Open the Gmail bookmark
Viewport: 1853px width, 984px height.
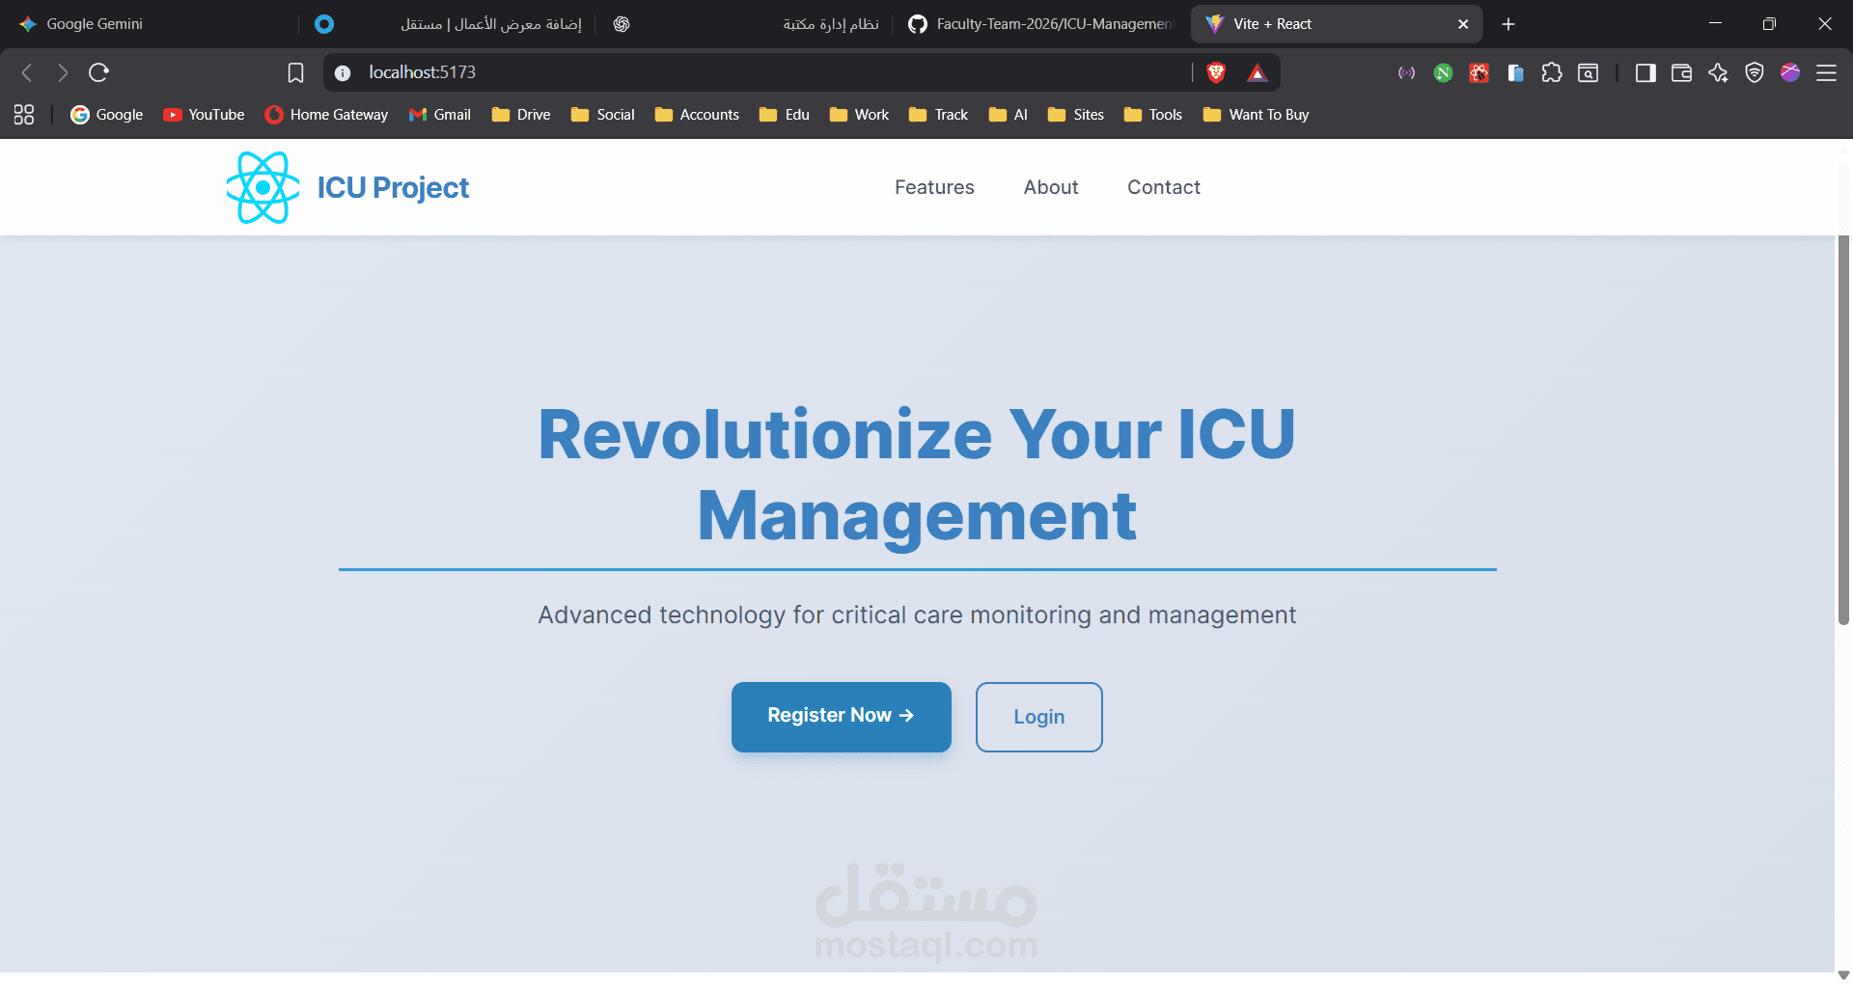click(x=439, y=114)
